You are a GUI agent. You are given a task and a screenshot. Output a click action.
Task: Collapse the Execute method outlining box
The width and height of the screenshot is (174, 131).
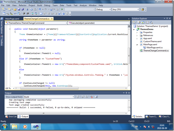(x=10, y=29)
